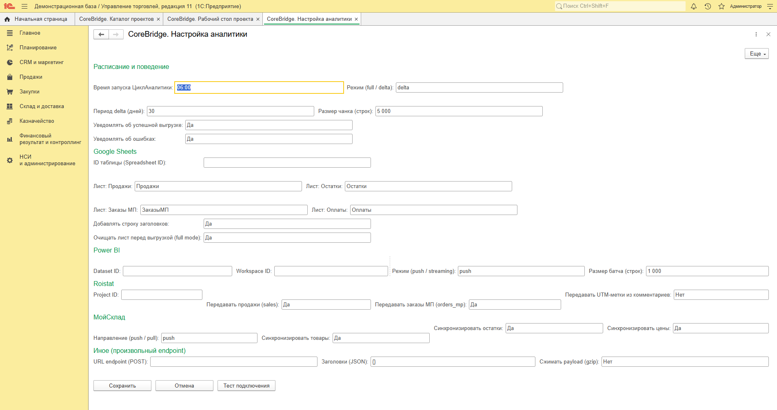
Task: Click the URL endpoint (POST) input field
Action: pos(234,362)
